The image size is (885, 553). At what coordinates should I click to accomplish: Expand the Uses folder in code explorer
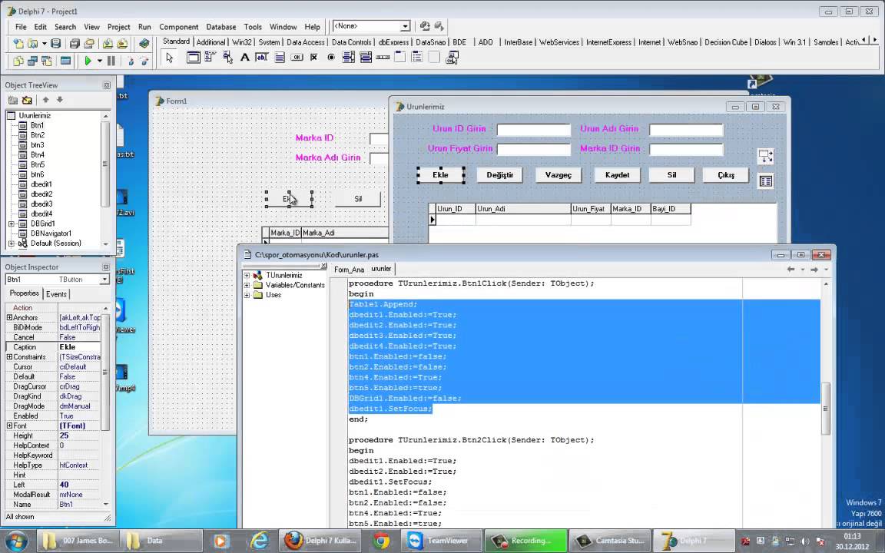click(247, 295)
